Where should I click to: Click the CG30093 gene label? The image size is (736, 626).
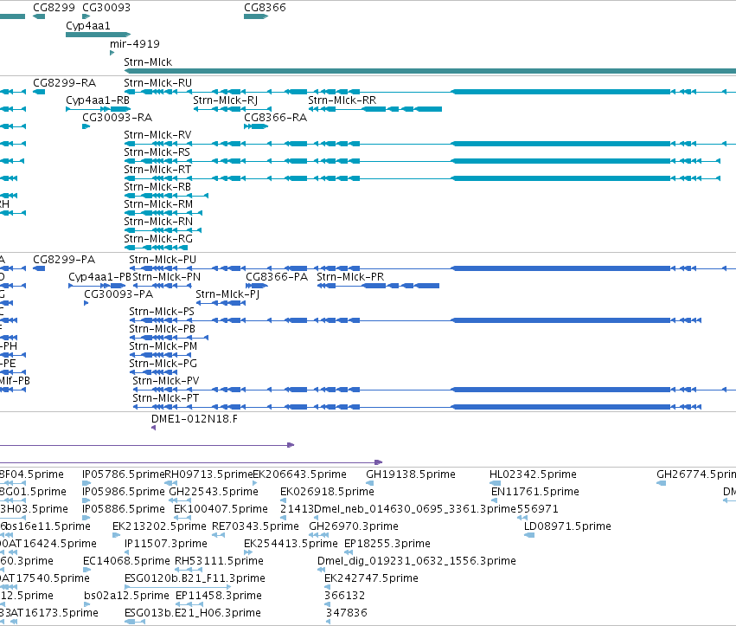[x=106, y=8]
